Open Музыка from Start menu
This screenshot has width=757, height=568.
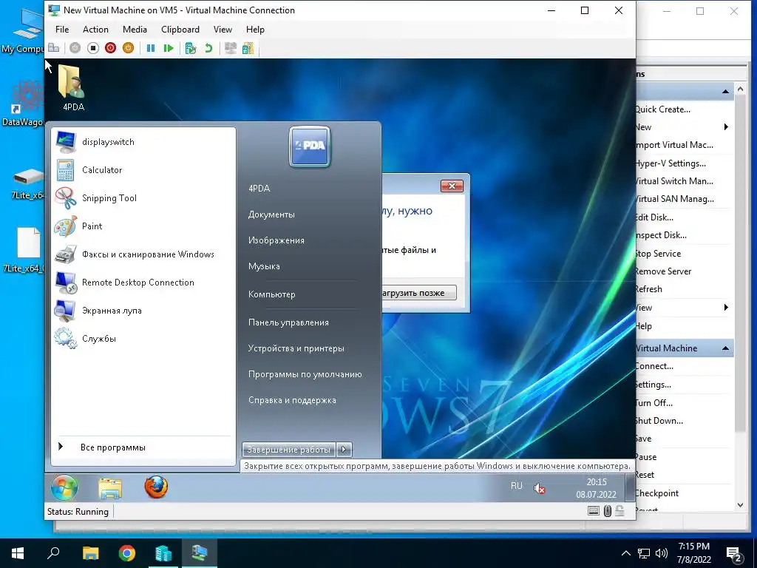264,266
